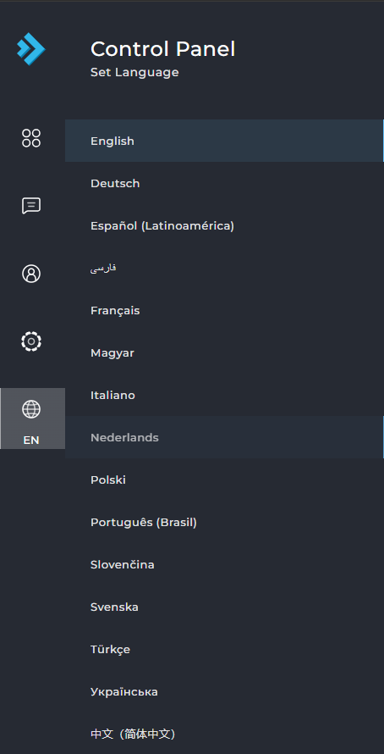This screenshot has height=754, width=384.
Task: Select the Farsi language entry
Action: 224,268
